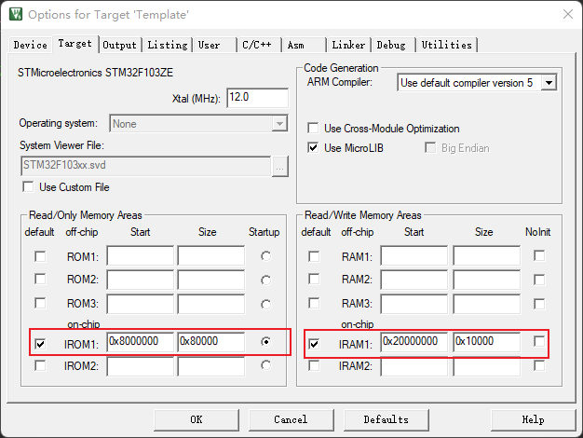Check the ROM3 default checkbox
583x438 pixels.
point(40,303)
